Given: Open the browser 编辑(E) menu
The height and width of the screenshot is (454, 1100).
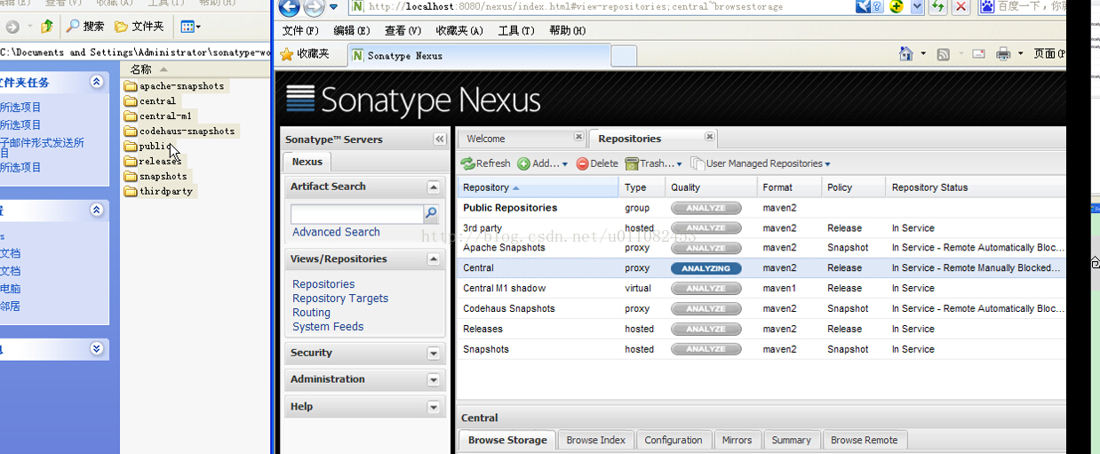Looking at the screenshot, I should (351, 30).
